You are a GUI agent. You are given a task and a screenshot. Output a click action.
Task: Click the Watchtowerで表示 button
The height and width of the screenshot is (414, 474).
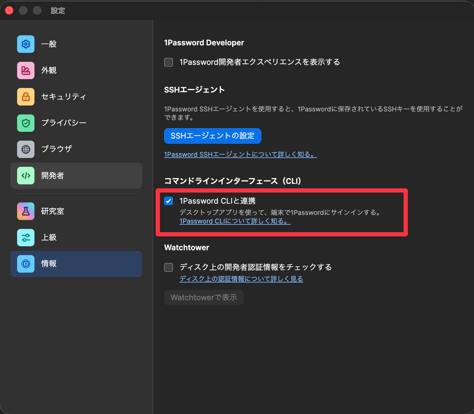pyautogui.click(x=204, y=297)
